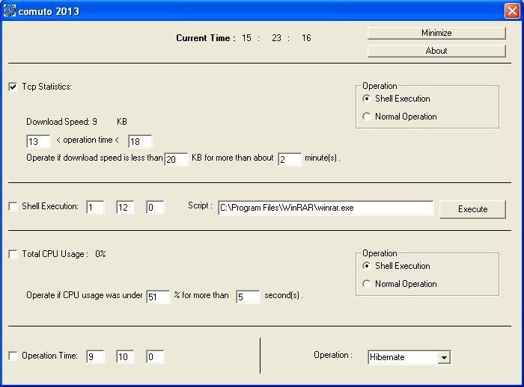524x387 pixels.
Task: Click the CPU seconds field showing 5
Action: pos(248,297)
